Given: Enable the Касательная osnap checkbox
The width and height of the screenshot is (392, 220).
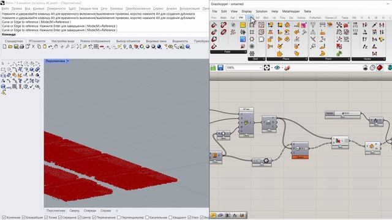Looking at the screenshot, I should (147, 218).
